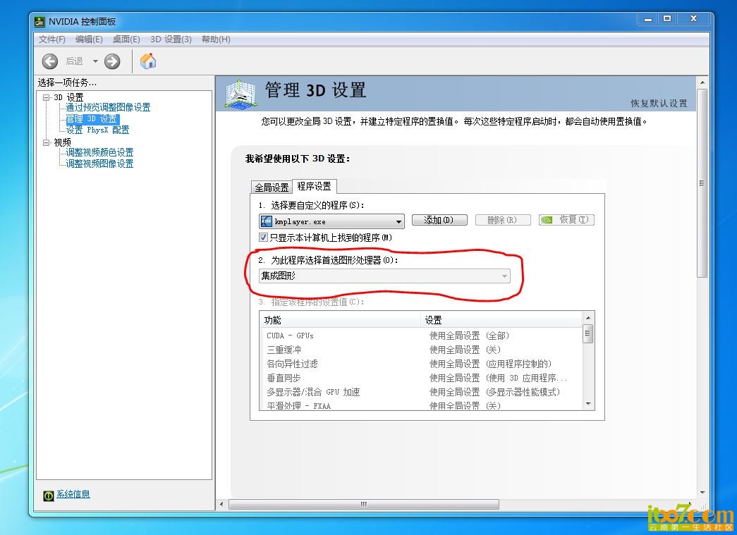The height and width of the screenshot is (535, 737).
Task: Open the 文件(F) menu
Action: [51, 39]
